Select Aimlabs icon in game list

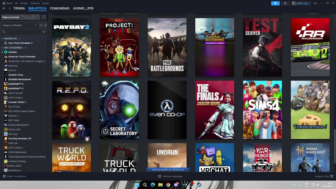pyautogui.click(x=6, y=52)
